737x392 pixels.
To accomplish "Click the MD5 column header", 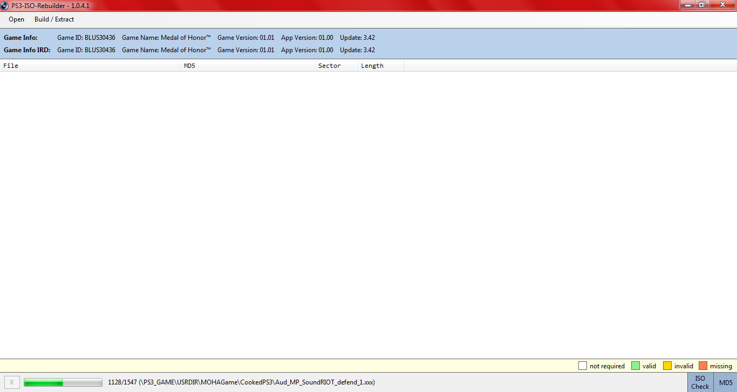I will (x=248, y=66).
